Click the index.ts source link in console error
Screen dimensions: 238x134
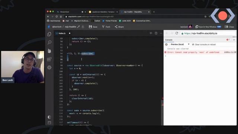point(230,52)
